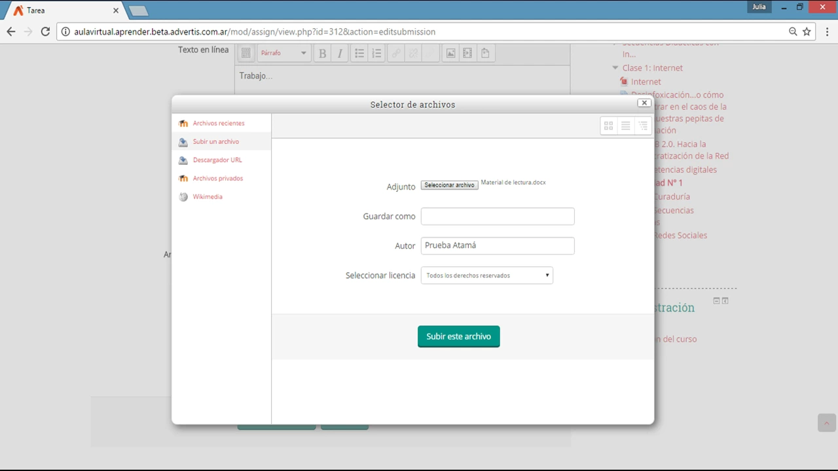The height and width of the screenshot is (471, 838).
Task: Insert unordered bullet list
Action: coord(359,54)
